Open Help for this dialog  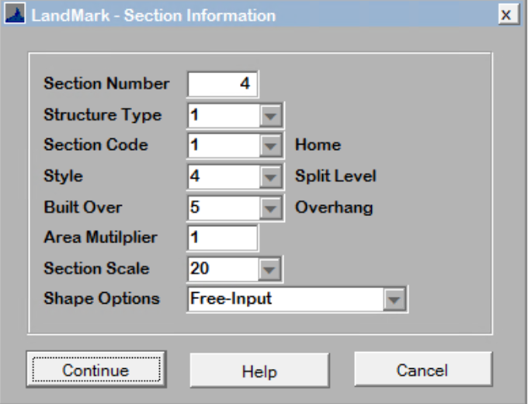259,371
